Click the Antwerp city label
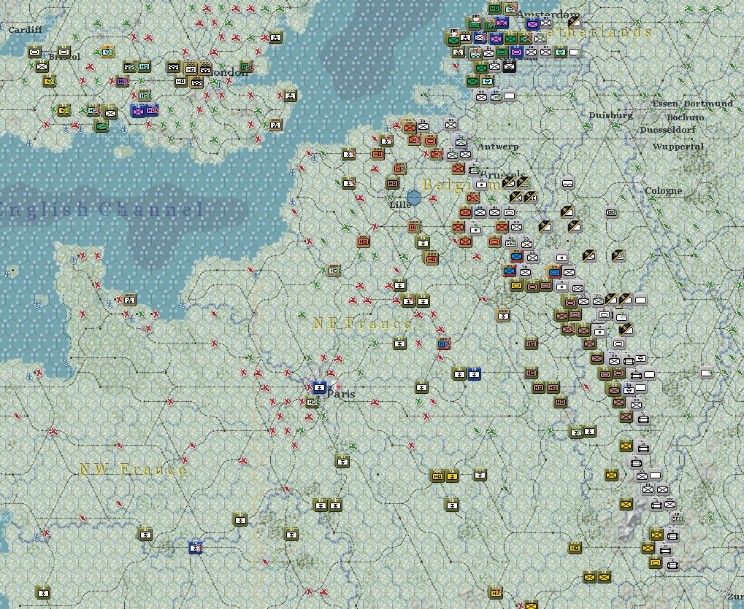The width and height of the screenshot is (744, 609). (498, 147)
